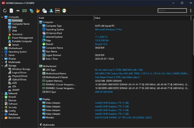Select the Config tree node
This screenshot has width=194, height=128.
pyautogui.click(x=12, y=111)
